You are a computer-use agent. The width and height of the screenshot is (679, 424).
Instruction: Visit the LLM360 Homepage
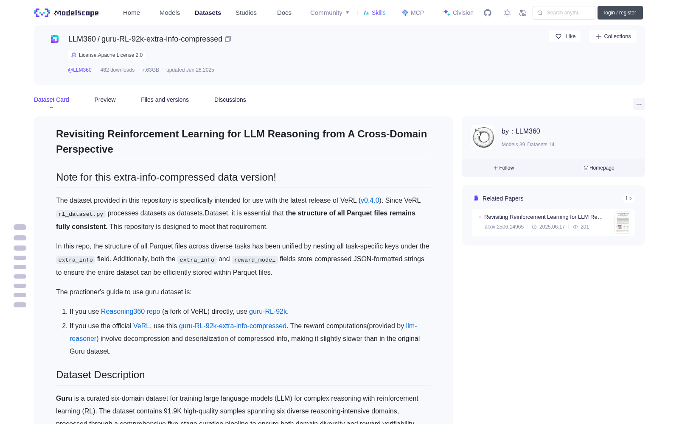tap(599, 168)
